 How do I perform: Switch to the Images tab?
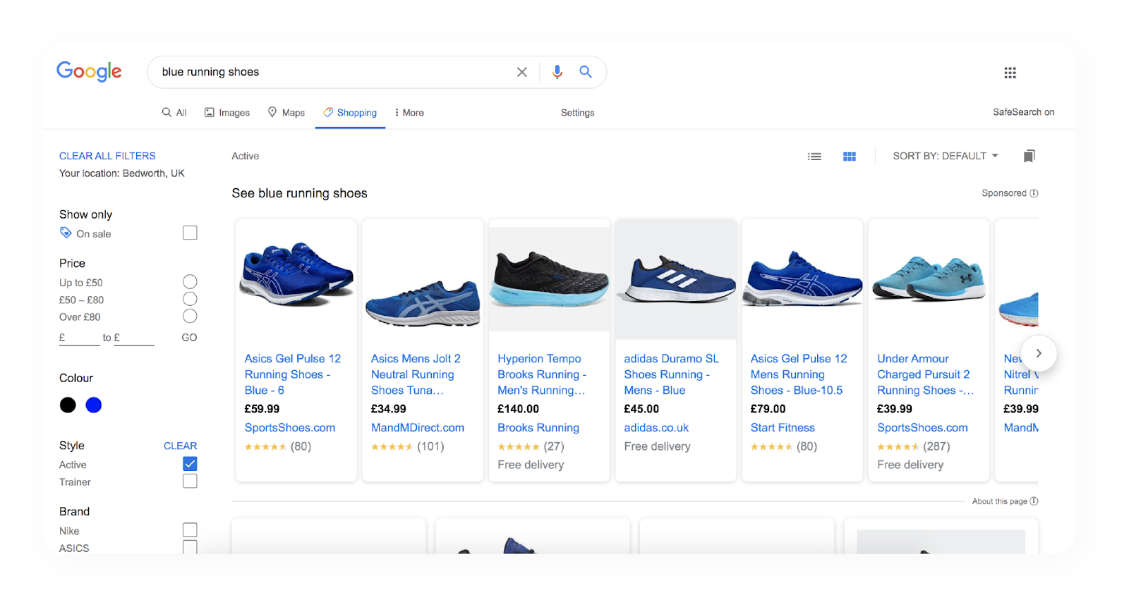click(x=227, y=113)
